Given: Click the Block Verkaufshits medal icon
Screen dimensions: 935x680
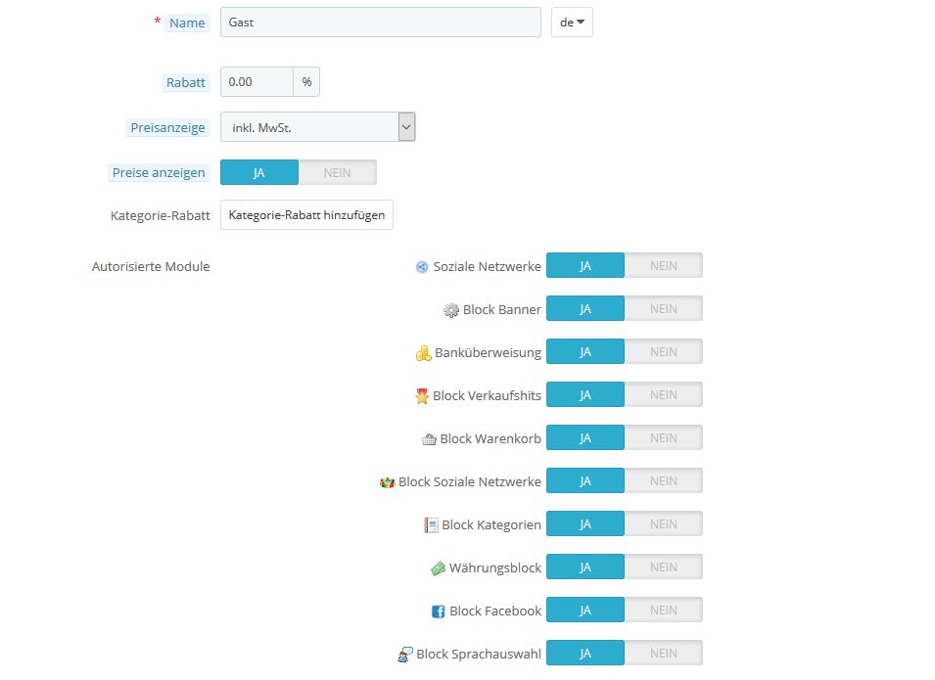Looking at the screenshot, I should (x=422, y=396).
